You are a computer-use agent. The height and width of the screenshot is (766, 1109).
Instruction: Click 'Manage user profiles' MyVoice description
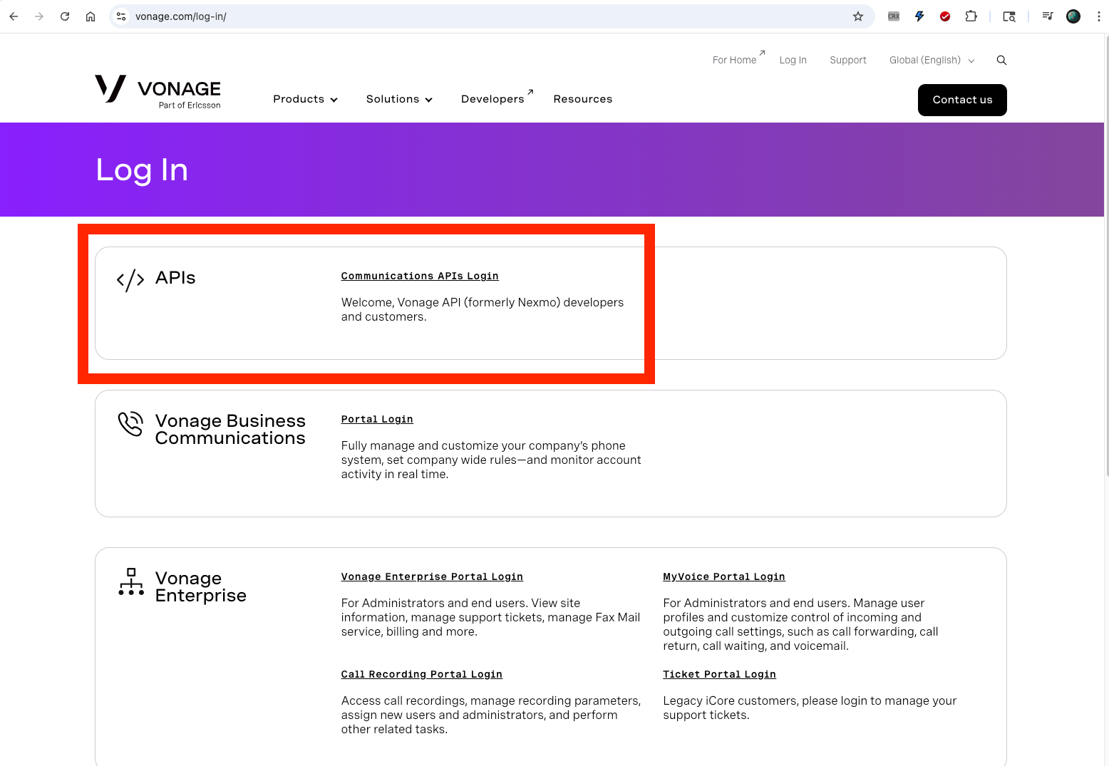[x=800, y=625]
